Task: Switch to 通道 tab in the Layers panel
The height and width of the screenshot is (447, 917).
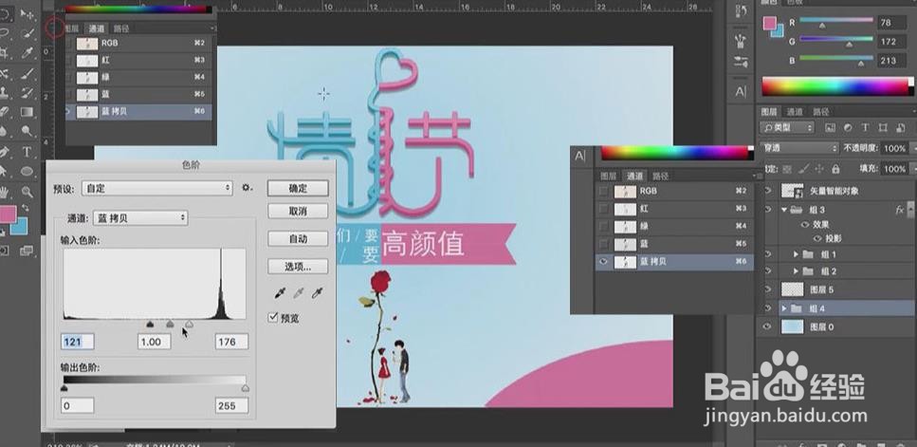Action: pos(794,112)
